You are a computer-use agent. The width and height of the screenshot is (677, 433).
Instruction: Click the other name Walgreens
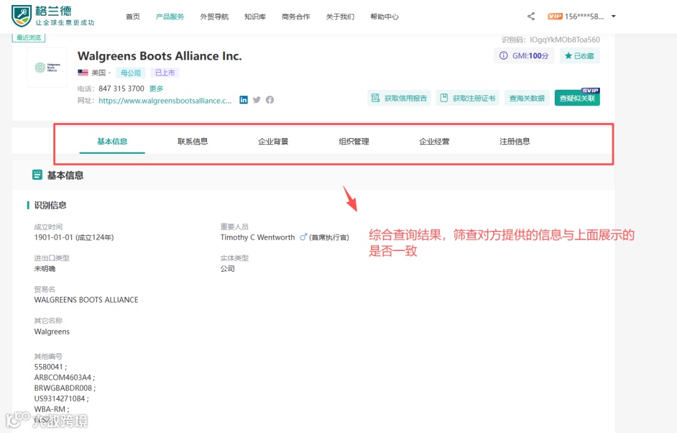click(x=52, y=331)
